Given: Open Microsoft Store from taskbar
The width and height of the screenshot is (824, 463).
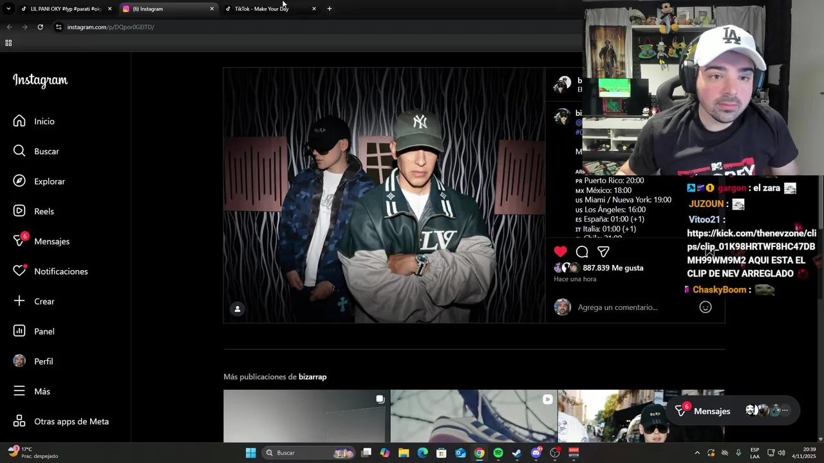Looking at the screenshot, I should coord(442,453).
